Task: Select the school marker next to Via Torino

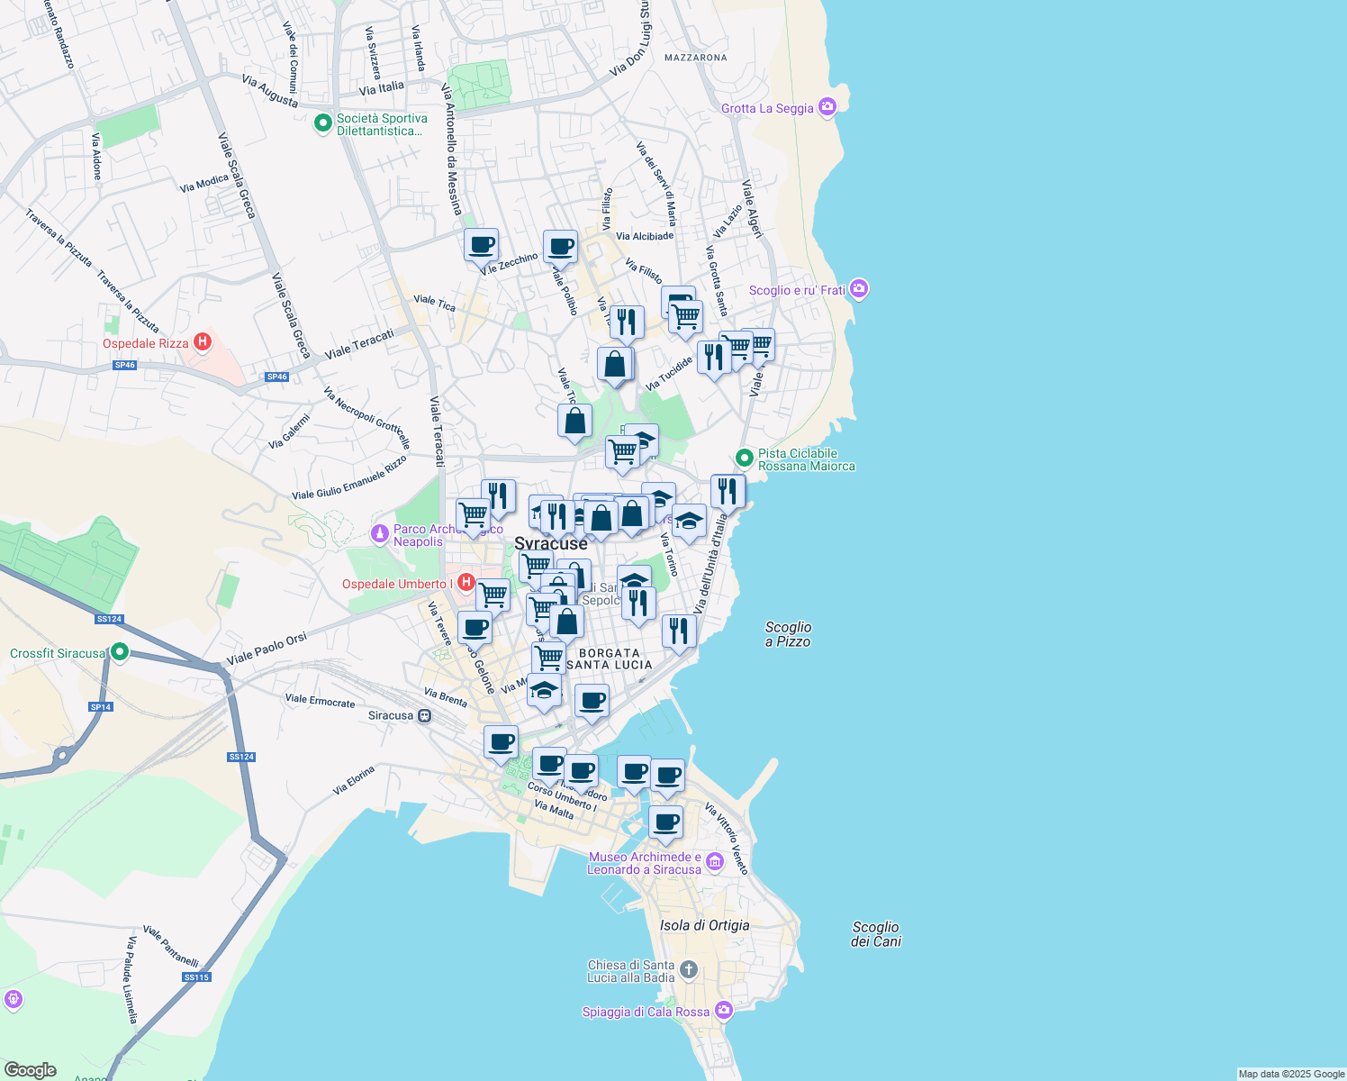Action: (689, 522)
